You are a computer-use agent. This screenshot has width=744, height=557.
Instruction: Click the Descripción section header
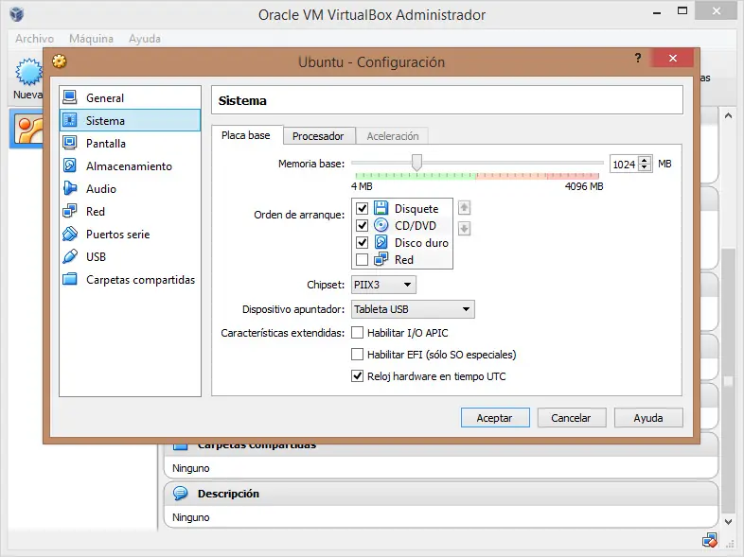pos(440,494)
